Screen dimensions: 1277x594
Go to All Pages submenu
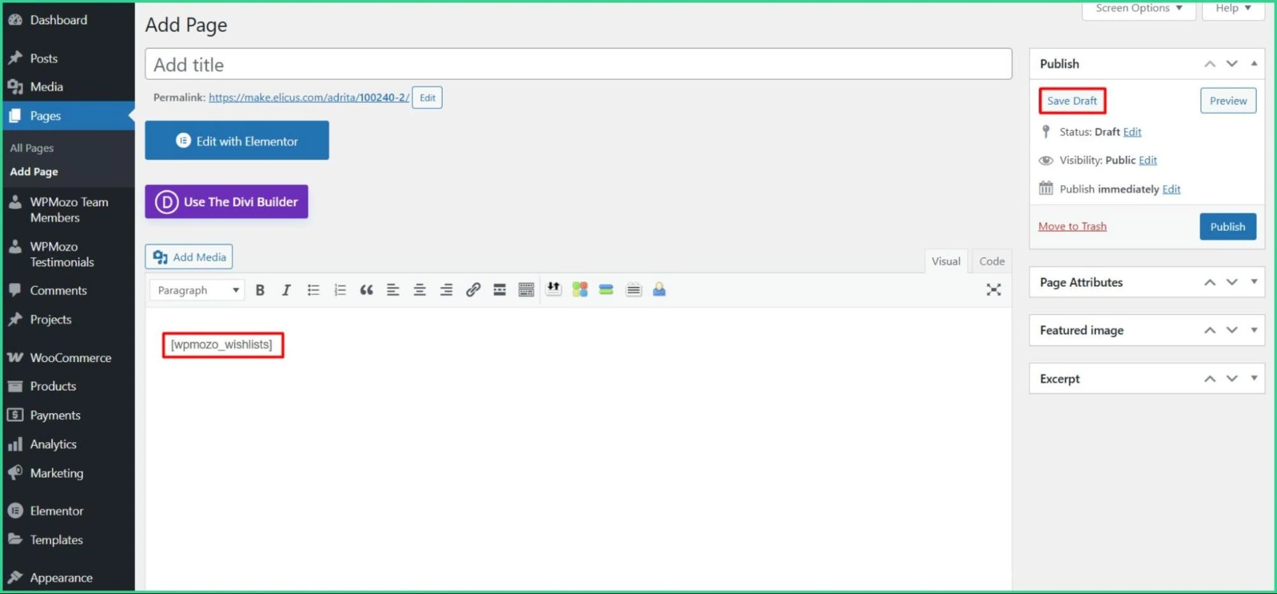tap(32, 148)
